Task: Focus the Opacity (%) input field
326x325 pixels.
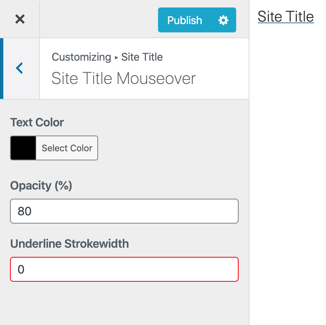Action: (124, 211)
